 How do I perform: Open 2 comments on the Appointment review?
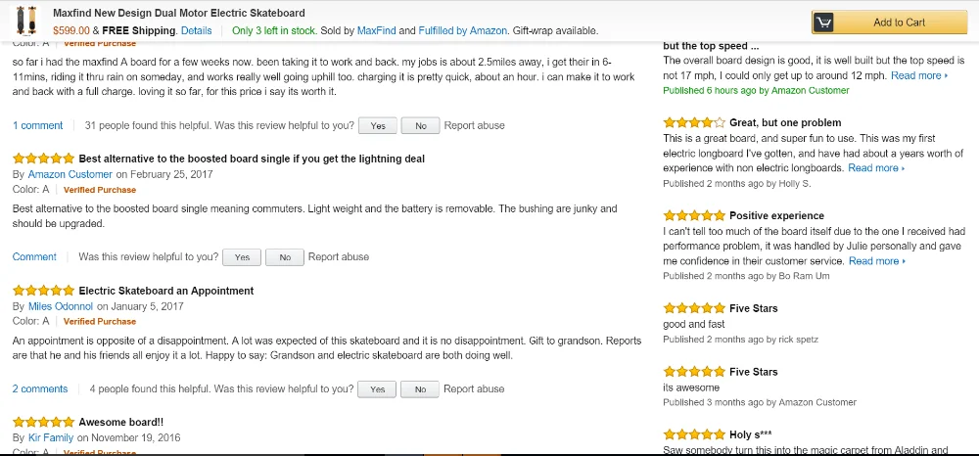40,389
